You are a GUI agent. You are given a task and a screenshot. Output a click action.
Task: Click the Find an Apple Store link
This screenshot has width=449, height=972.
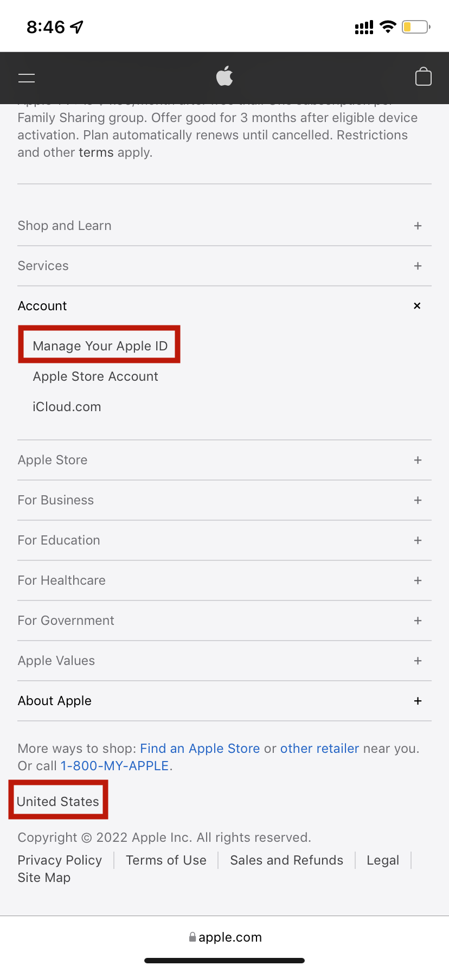(x=200, y=749)
